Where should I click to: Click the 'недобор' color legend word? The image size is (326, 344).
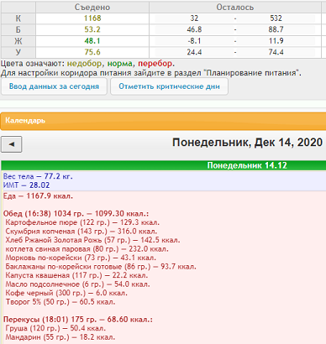tap(84, 64)
